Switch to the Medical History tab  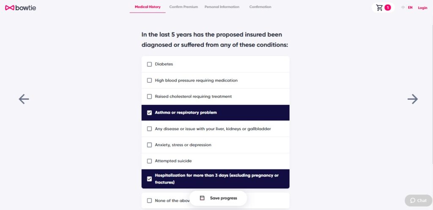pyautogui.click(x=148, y=7)
